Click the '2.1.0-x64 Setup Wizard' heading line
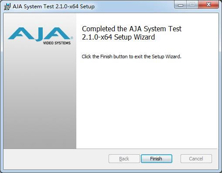This screenshot has height=173, width=222. point(118,37)
